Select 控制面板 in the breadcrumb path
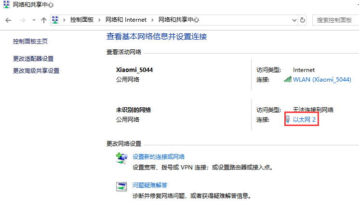The image size is (359, 211). click(x=82, y=20)
